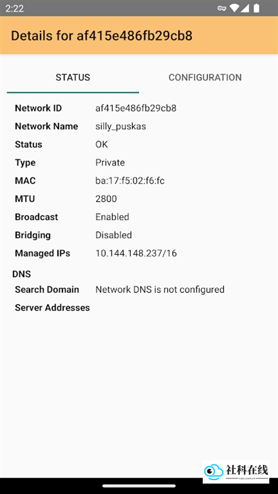
Task: Select the STATUS tab
Action: 73,77
